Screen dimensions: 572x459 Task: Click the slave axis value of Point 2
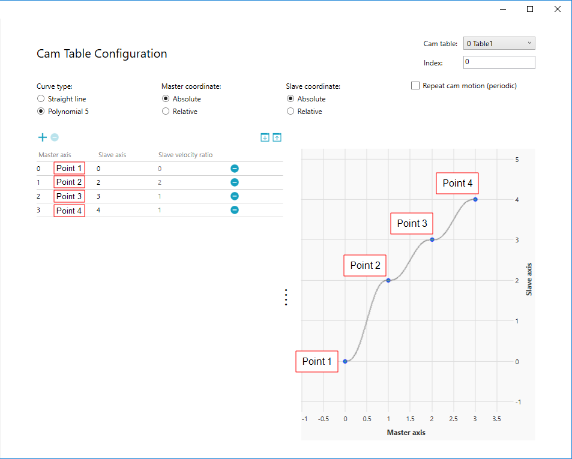[x=99, y=182]
